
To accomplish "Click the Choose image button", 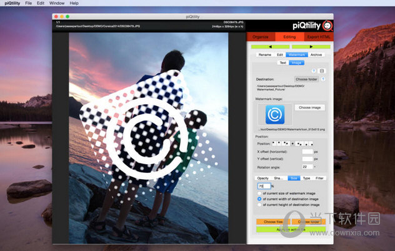I will coord(309,107).
